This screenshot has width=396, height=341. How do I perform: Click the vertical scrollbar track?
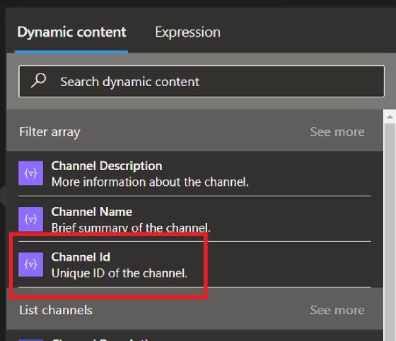coord(390,232)
